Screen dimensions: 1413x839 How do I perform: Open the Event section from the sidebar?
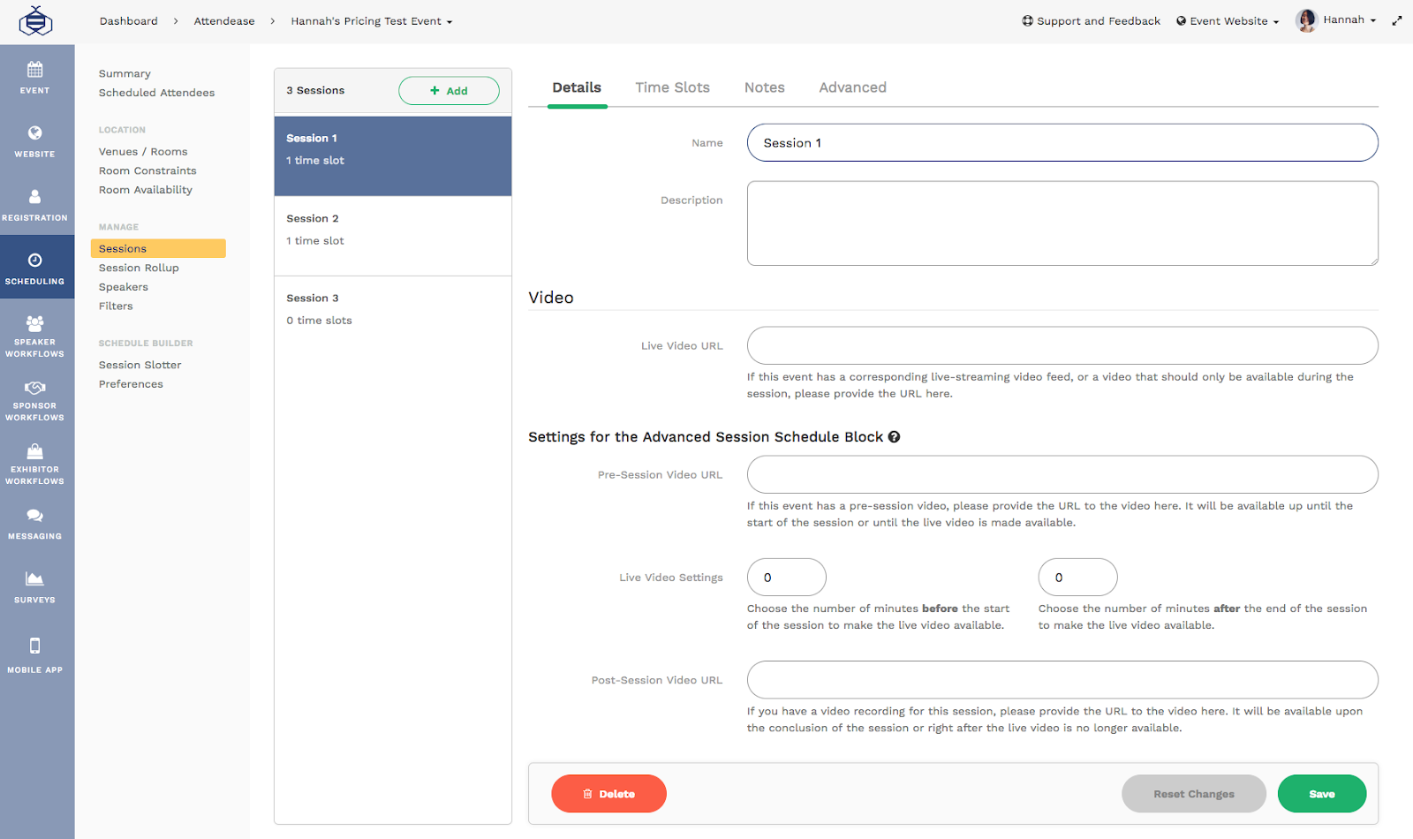(35, 77)
